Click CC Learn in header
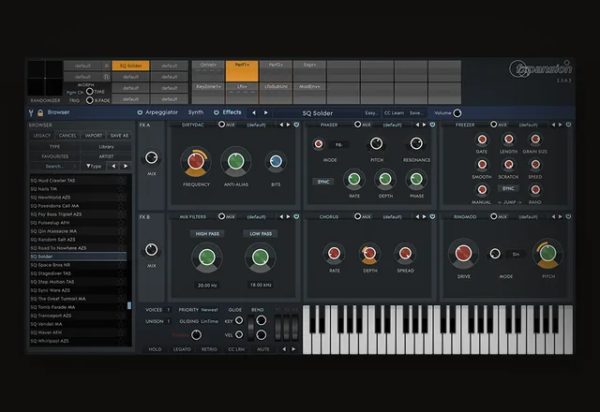 tap(394, 112)
